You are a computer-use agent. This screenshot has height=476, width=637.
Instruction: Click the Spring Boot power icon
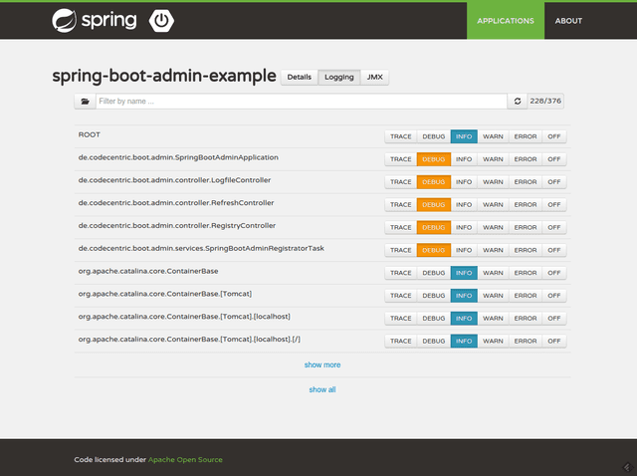tap(161, 20)
